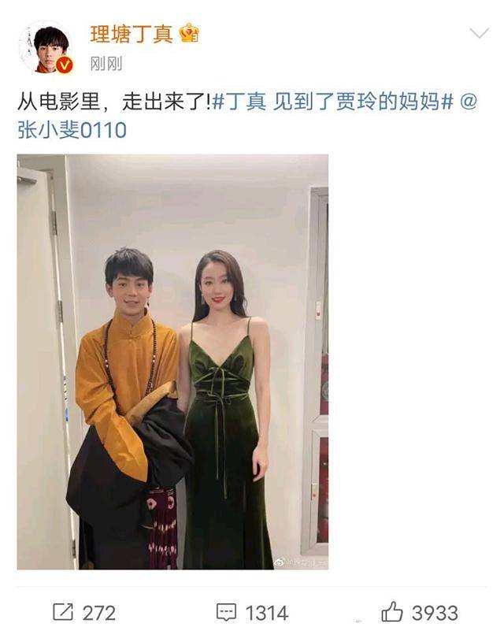Click the orange verified V badge
This screenshot has width=504, height=642.
point(65,65)
